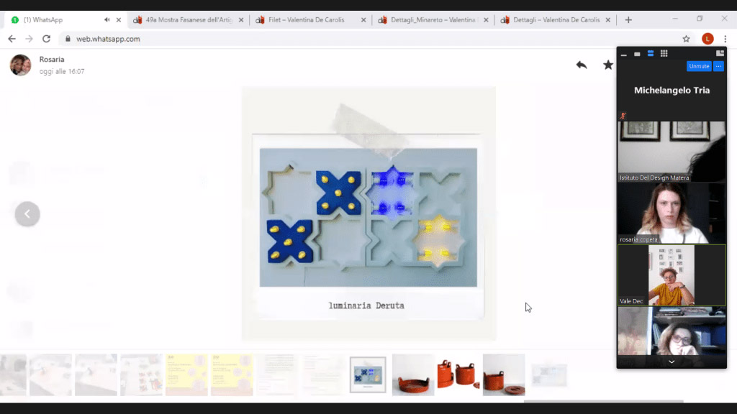The height and width of the screenshot is (414, 737).
Task: Bookmark this page with the star icon
Action: (686, 39)
